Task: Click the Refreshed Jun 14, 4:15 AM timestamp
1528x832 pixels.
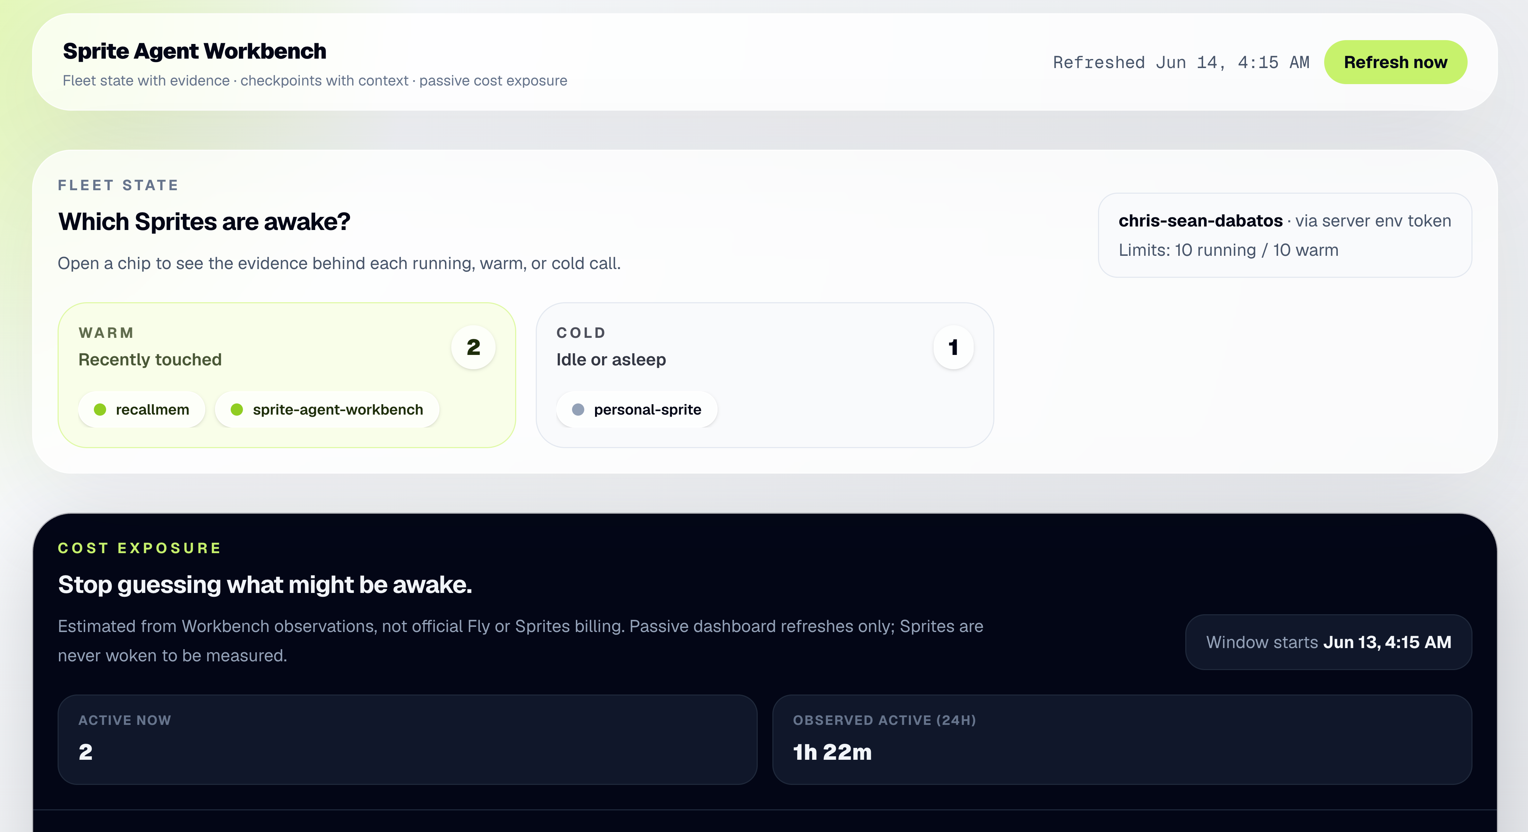Action: pos(1181,62)
